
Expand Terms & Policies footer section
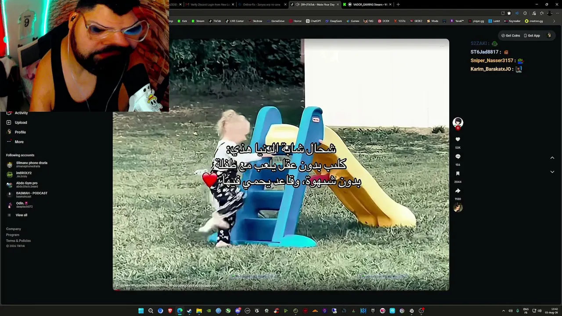click(18, 241)
